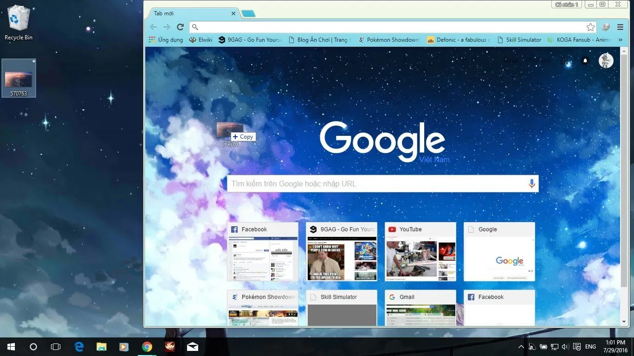
Task: Select the Tab mới tab
Action: click(190, 13)
